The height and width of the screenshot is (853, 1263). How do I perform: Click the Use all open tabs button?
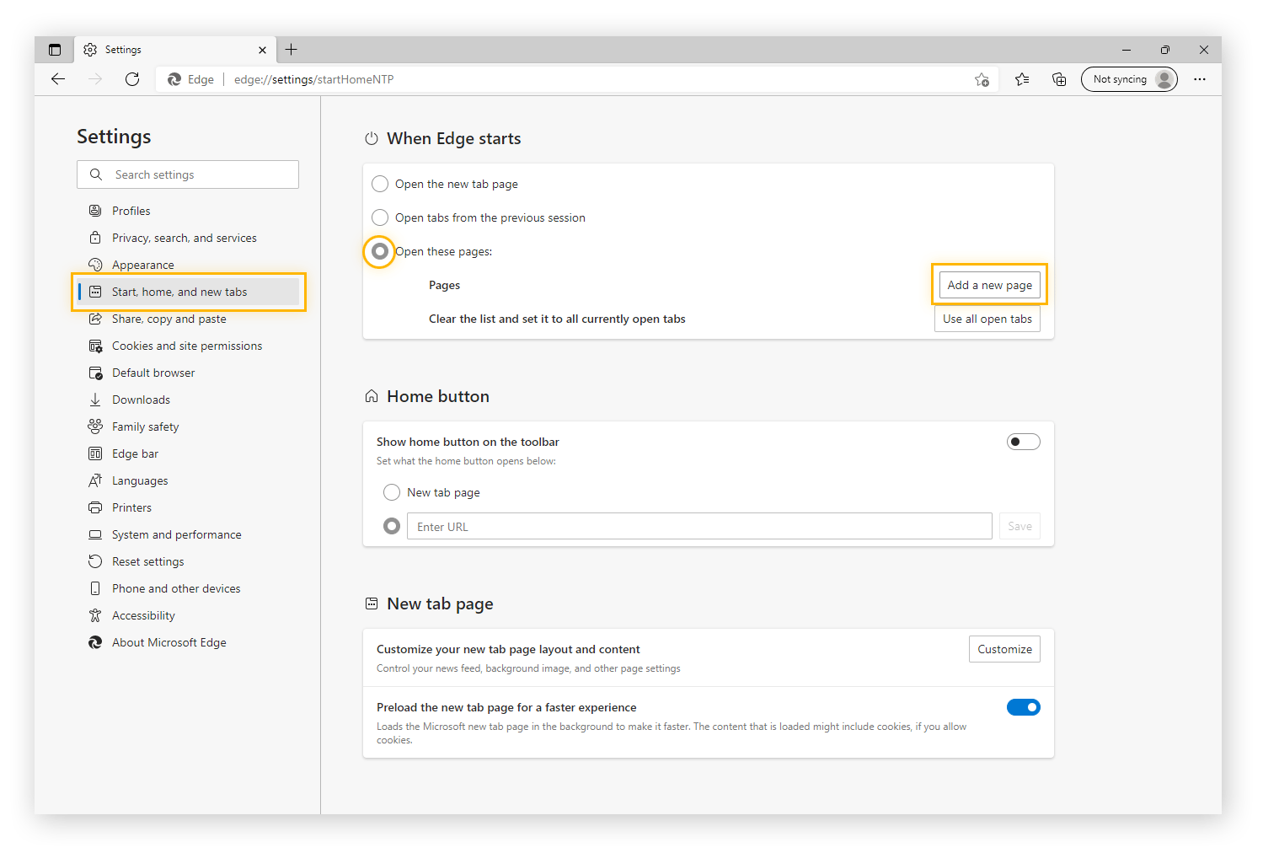click(987, 319)
